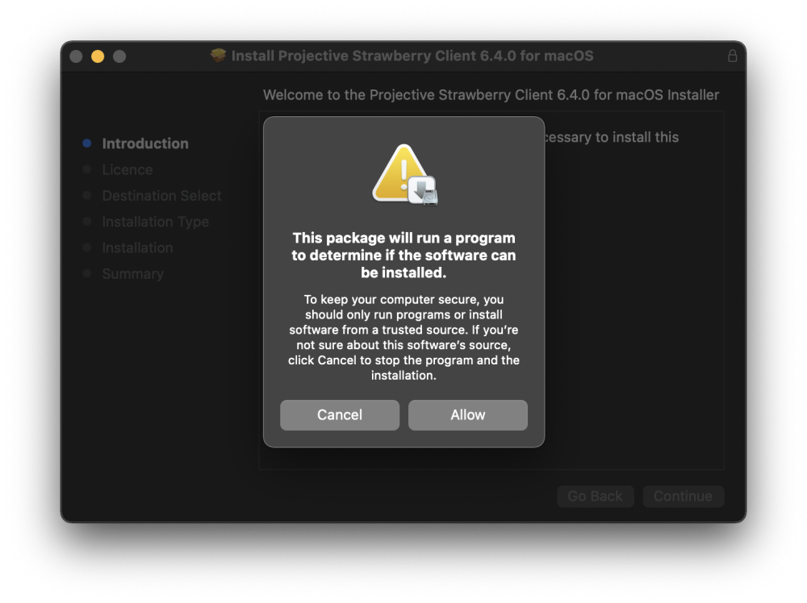807x603 pixels.
Task: Click the lock icon in the title bar
Action: [732, 56]
